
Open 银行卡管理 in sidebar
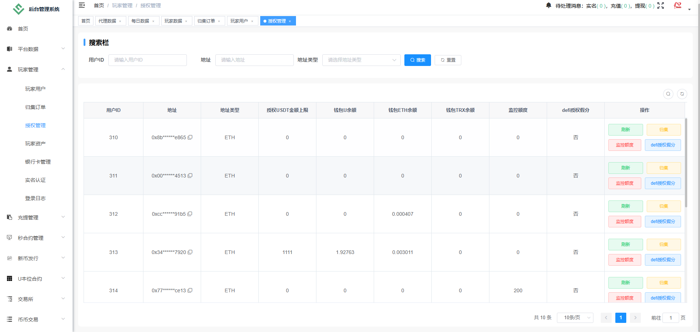[x=36, y=162]
